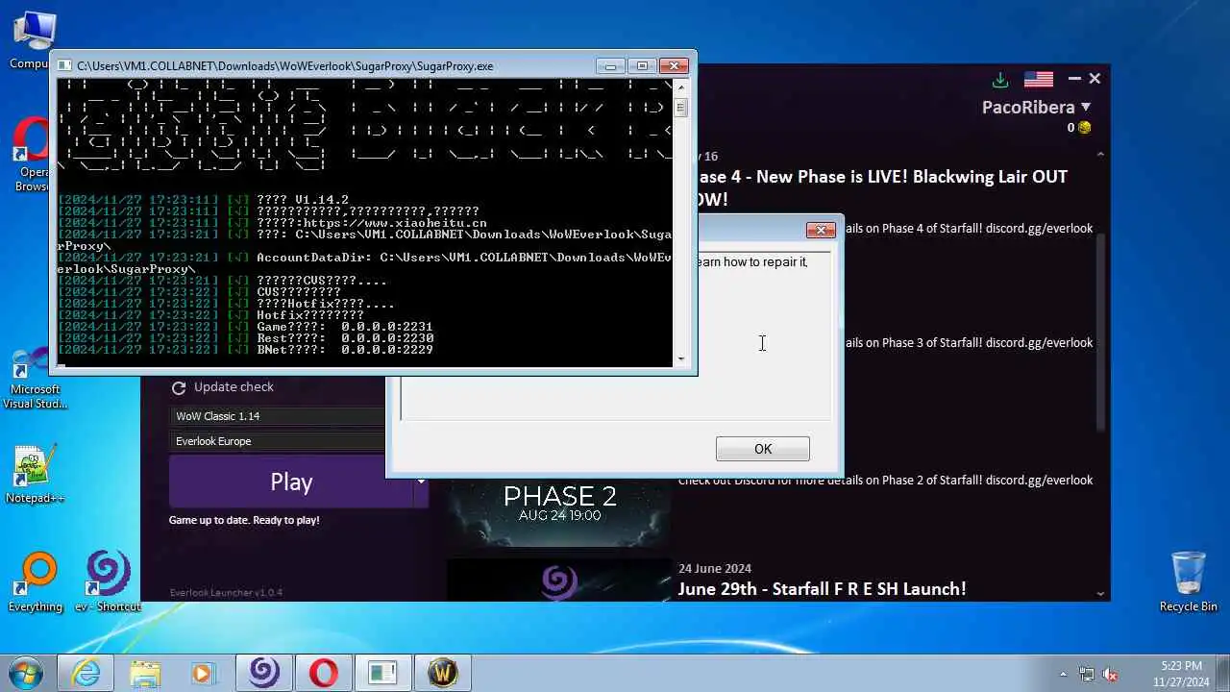Switch to Opera in the taskbar

(x=323, y=673)
